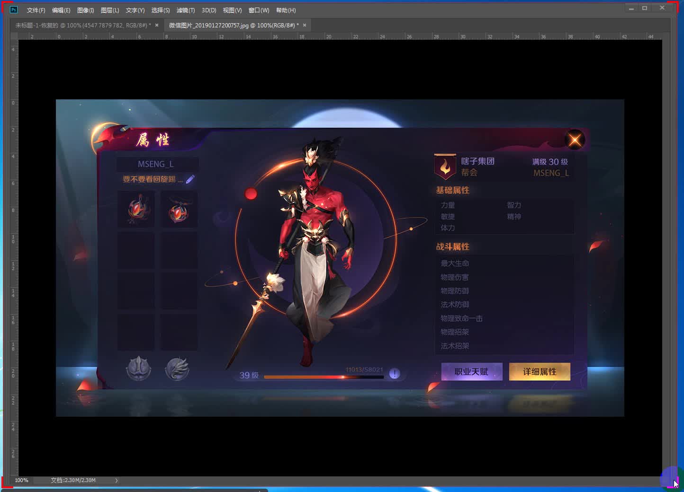
Task: Open the 图层(L) menu
Action: click(110, 10)
